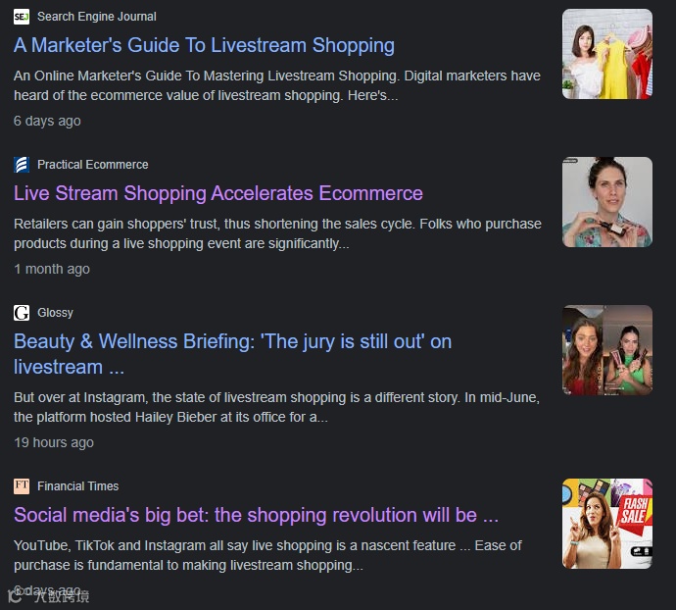Click the 'An Online Marketer's Guide' snippet text
Image resolution: width=676 pixels, height=610 pixels.
tap(277, 85)
